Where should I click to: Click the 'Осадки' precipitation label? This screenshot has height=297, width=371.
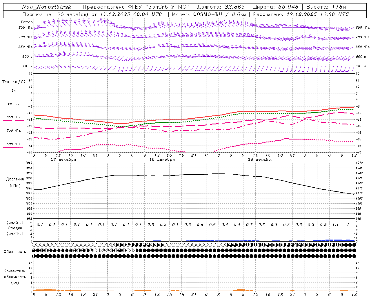pos(15,228)
